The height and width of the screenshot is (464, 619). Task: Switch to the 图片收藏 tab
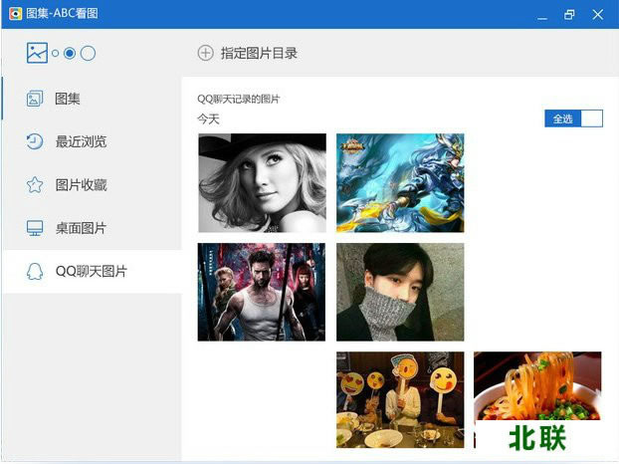tap(82, 184)
